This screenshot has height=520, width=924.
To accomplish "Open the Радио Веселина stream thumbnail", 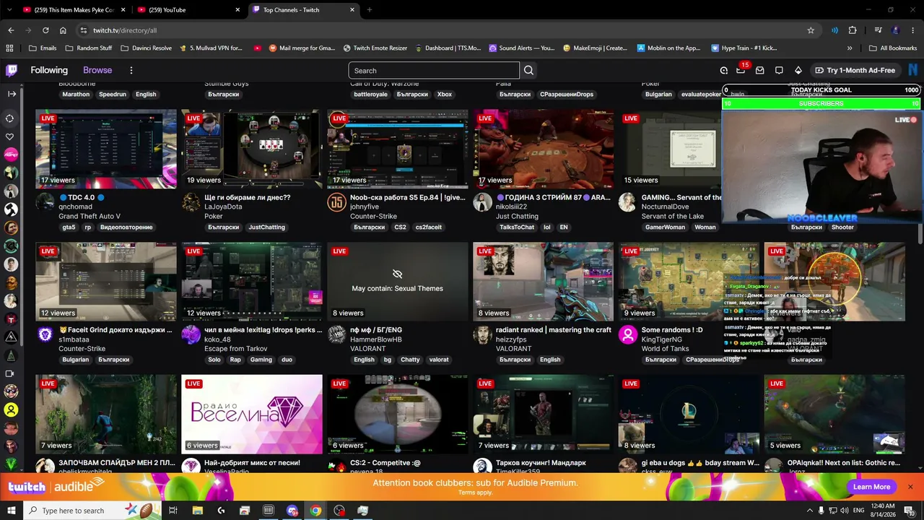I will 252,414.
